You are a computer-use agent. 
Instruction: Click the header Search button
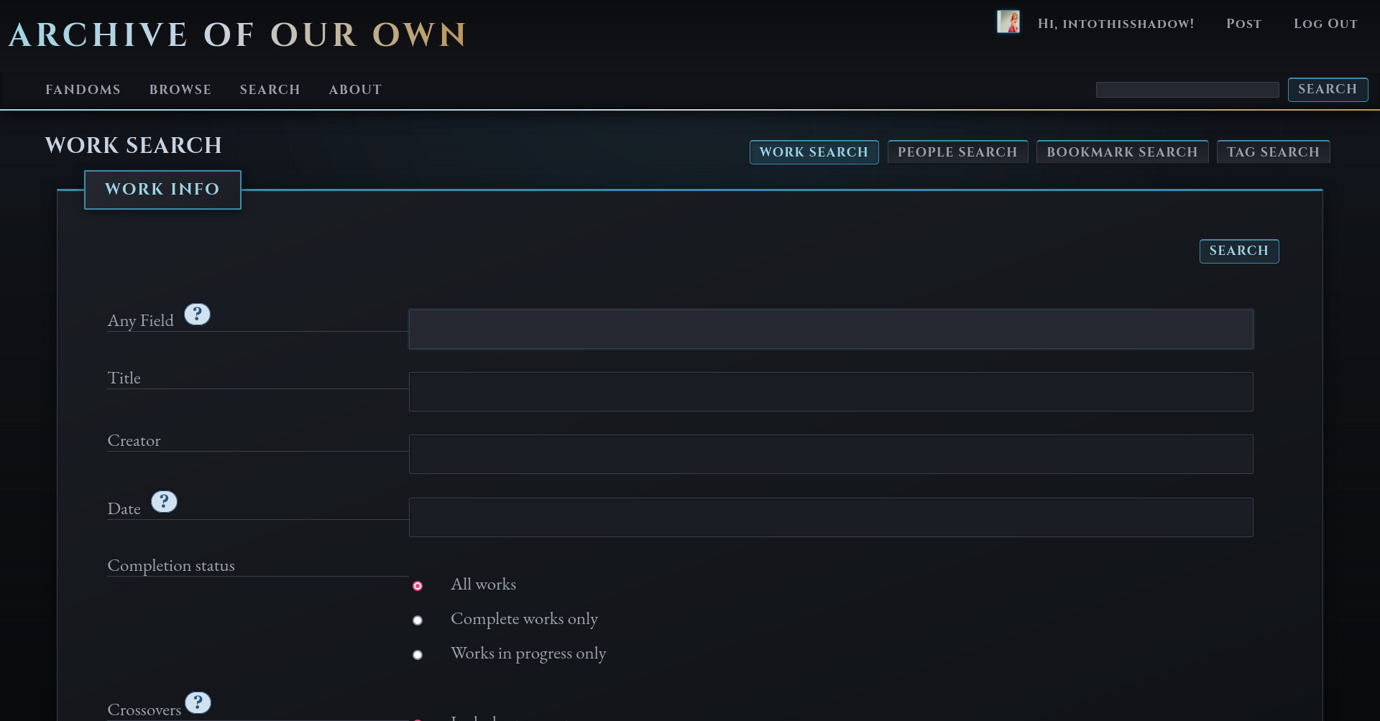click(1328, 90)
